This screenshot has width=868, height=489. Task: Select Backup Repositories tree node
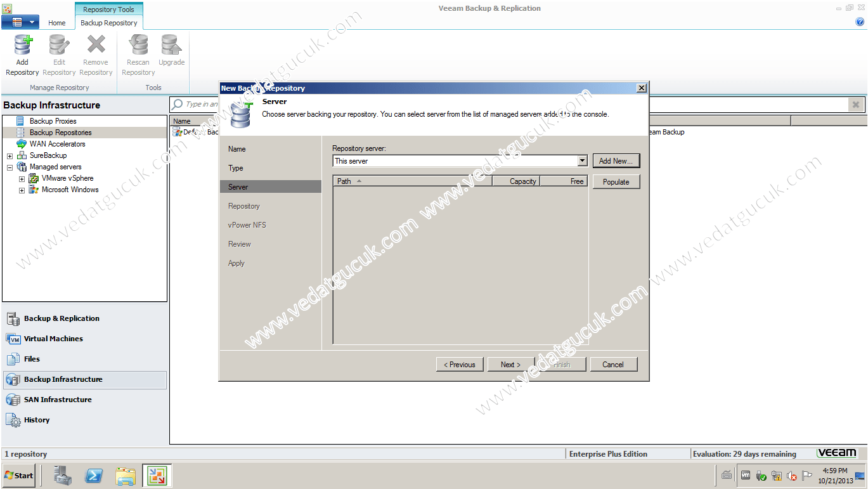60,133
